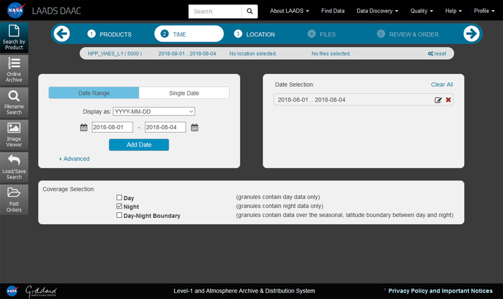Go to Review & Order step
Viewport: 503px width, 299px height.
point(407,34)
